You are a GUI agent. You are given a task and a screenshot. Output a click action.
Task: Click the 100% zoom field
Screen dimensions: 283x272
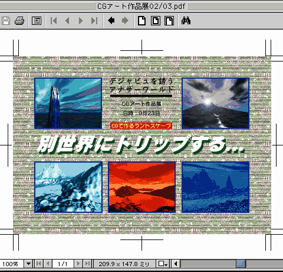pyautogui.click(x=12, y=264)
